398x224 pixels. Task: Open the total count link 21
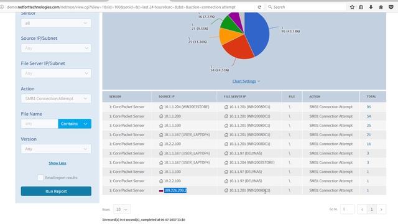click(369, 134)
